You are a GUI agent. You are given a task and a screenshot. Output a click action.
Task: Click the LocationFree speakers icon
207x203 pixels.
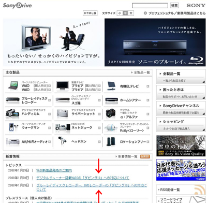(111, 141)
